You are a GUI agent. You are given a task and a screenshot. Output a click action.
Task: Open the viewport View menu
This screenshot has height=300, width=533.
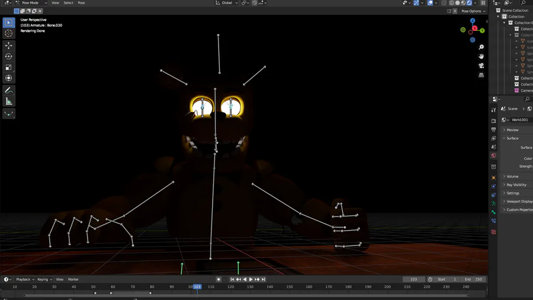pyautogui.click(x=55, y=3)
